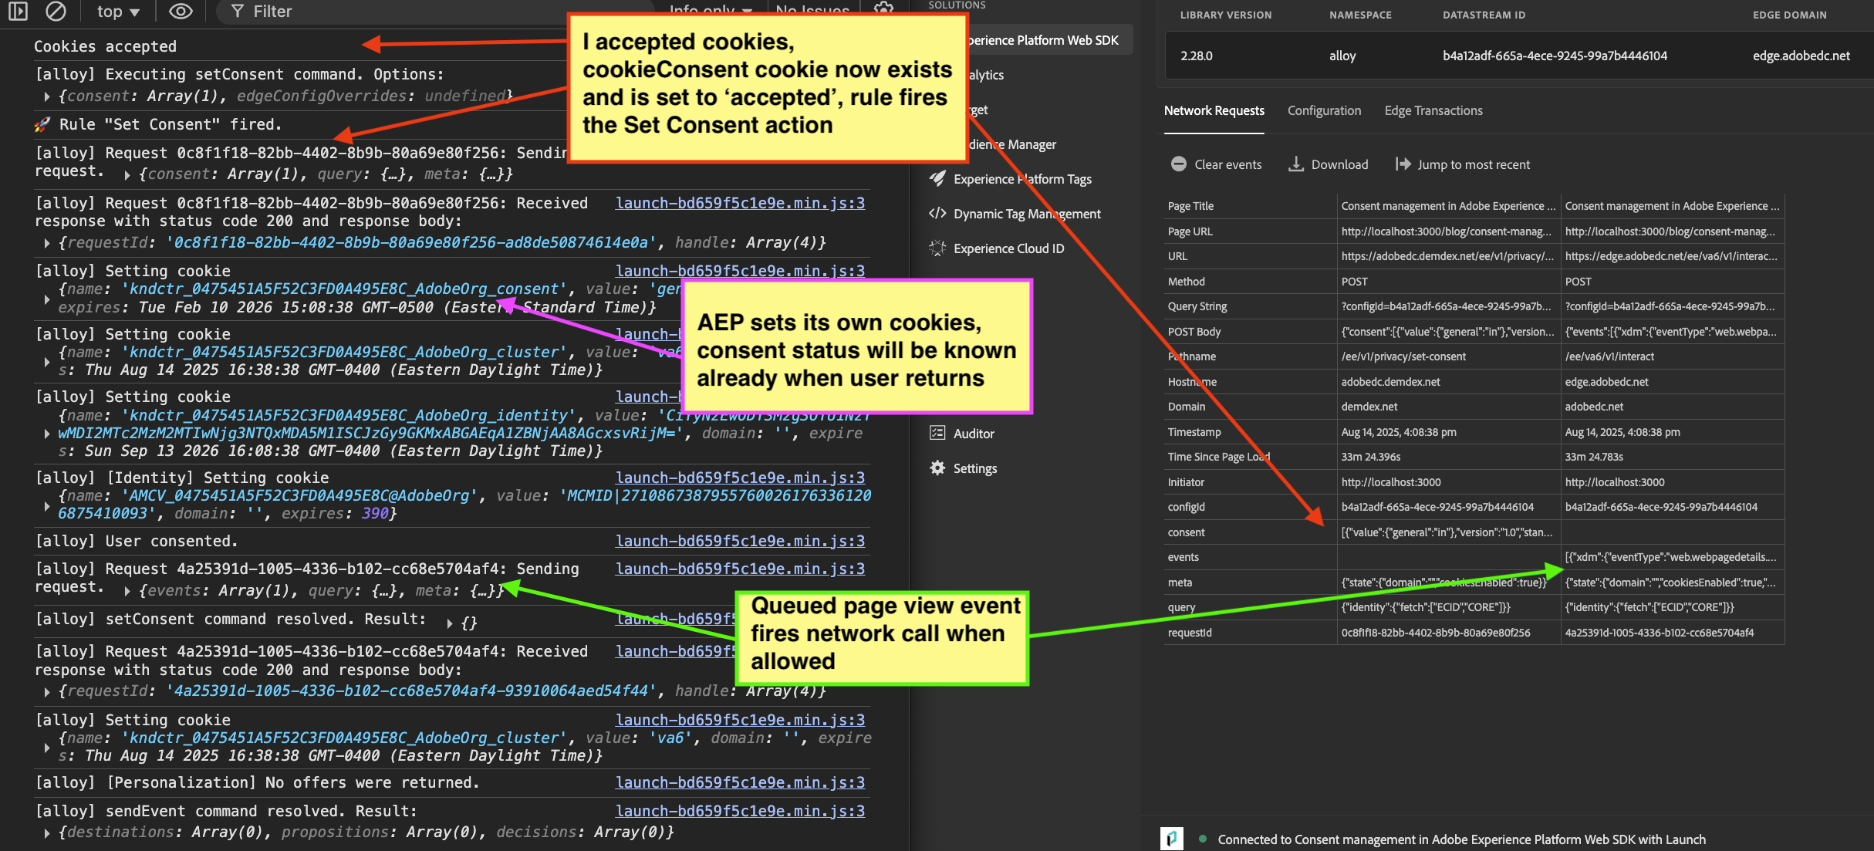Expand the AdobeOrg_consent cookie object

point(47,299)
